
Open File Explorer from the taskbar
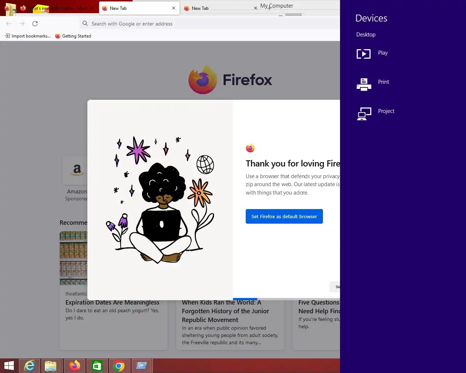coord(50,365)
